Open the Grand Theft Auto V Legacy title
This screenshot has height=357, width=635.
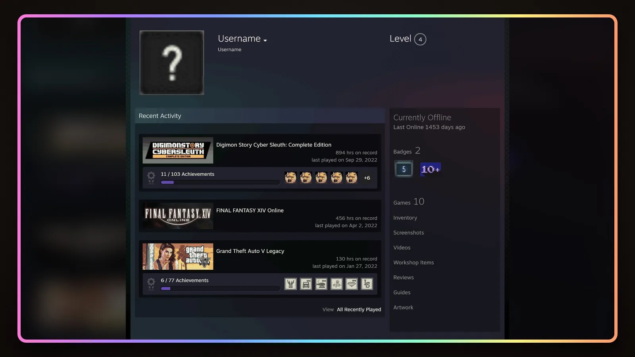[250, 251]
